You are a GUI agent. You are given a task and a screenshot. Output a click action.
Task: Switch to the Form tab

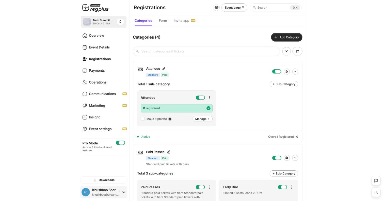(x=163, y=21)
